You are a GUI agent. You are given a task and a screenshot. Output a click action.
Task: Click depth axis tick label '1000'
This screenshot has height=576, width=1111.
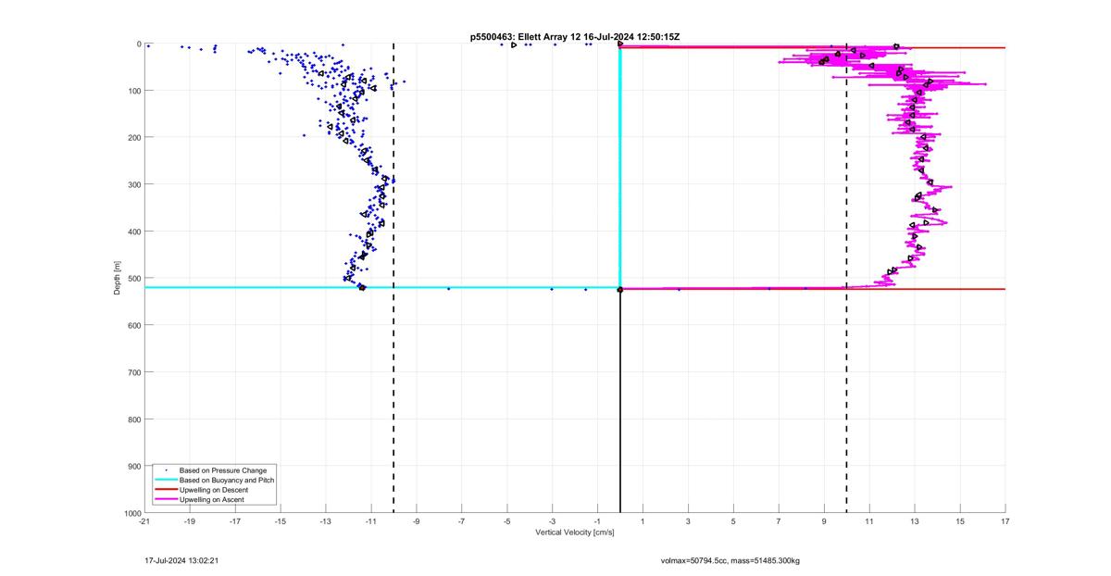point(132,513)
